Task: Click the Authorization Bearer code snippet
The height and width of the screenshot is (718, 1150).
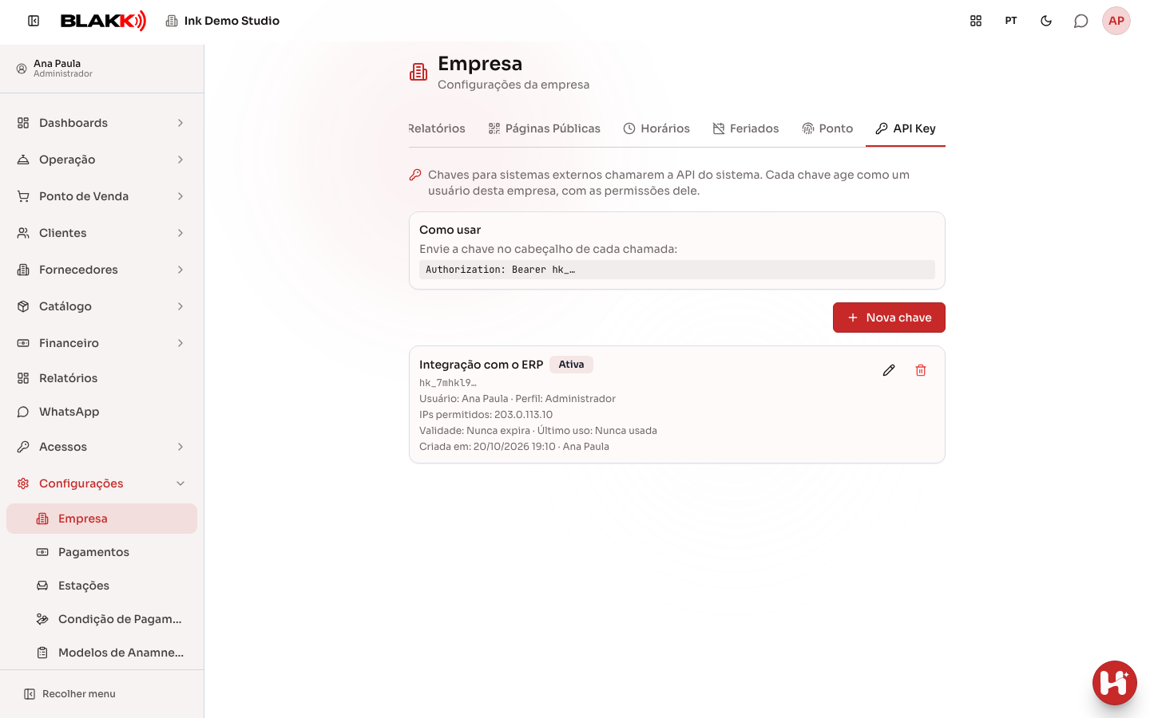Action: pos(677,270)
